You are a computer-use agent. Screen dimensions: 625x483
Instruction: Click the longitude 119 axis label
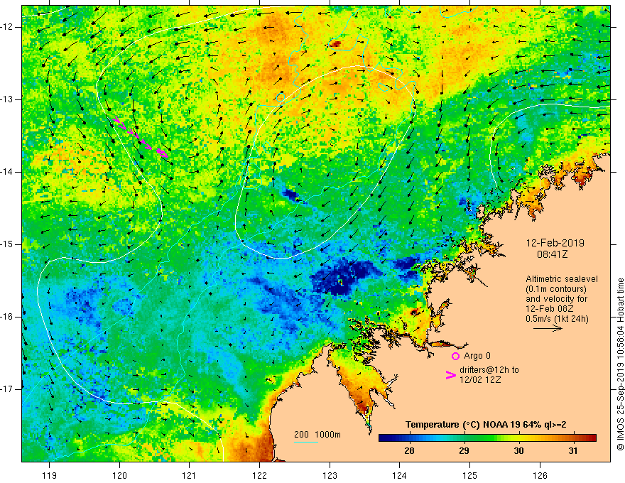(x=49, y=475)
